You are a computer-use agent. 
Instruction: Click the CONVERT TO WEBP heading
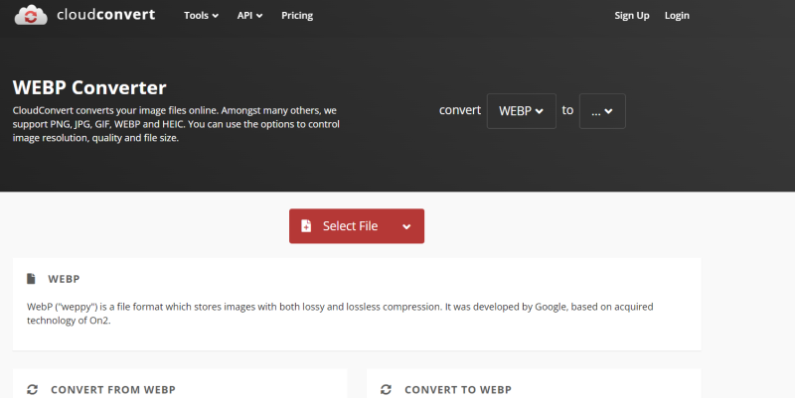click(x=458, y=390)
